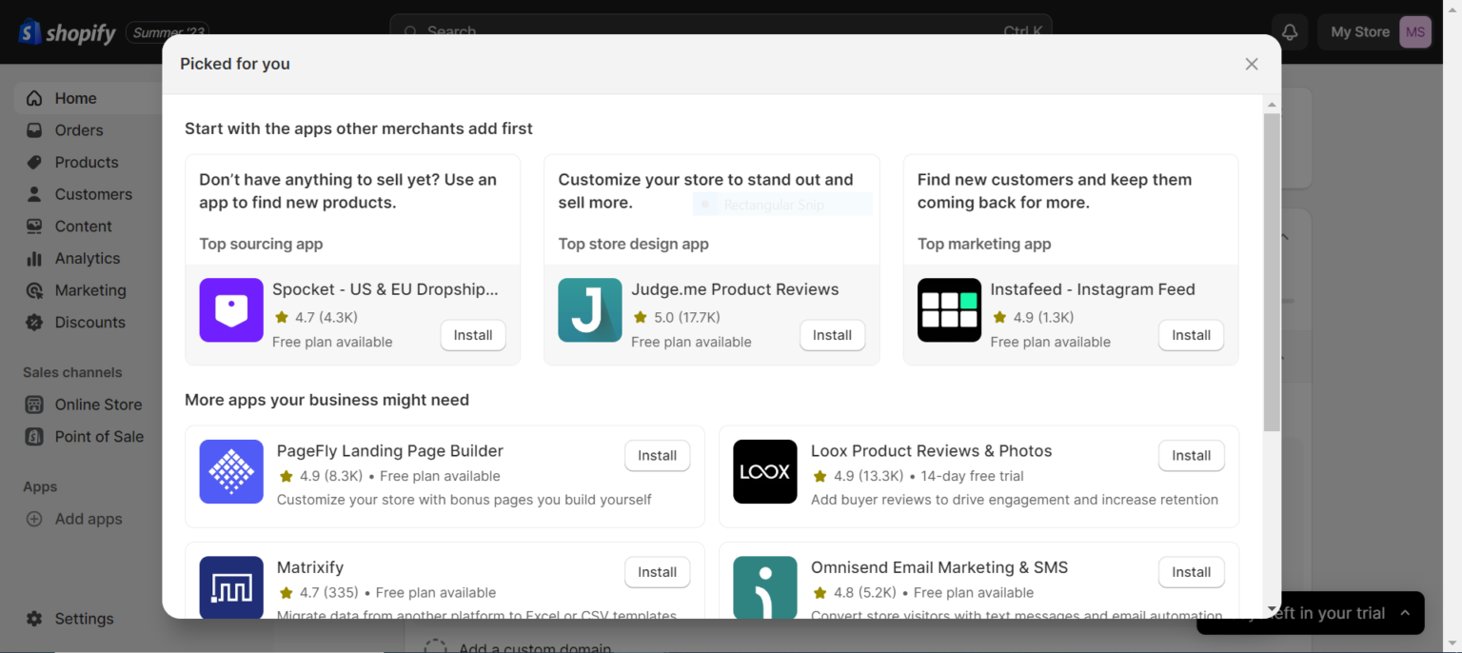Click the Spocket app icon

tap(231, 310)
